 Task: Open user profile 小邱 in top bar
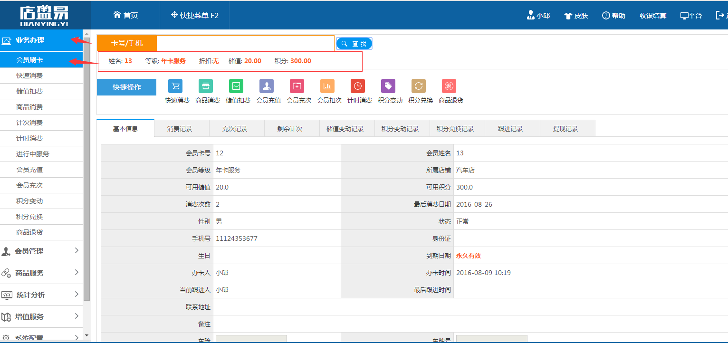click(538, 15)
